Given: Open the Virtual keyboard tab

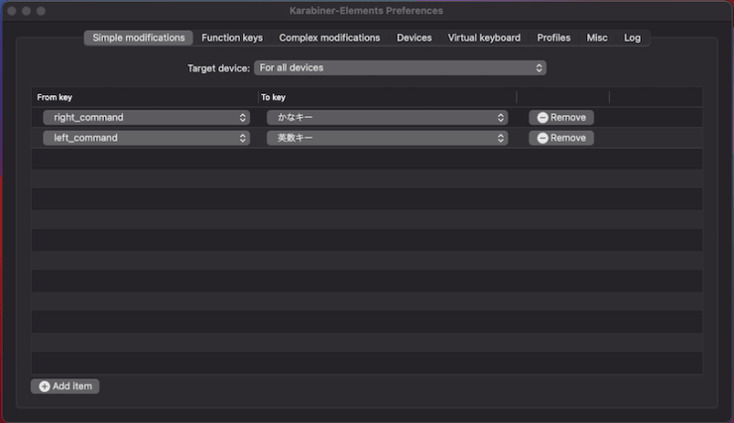Looking at the screenshot, I should (x=484, y=38).
